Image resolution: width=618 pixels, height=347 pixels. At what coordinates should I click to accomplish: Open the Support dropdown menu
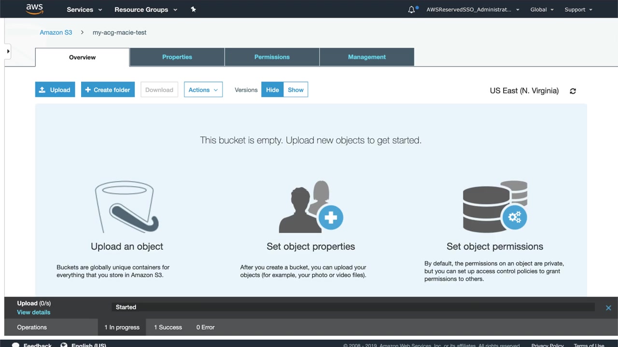point(578,10)
